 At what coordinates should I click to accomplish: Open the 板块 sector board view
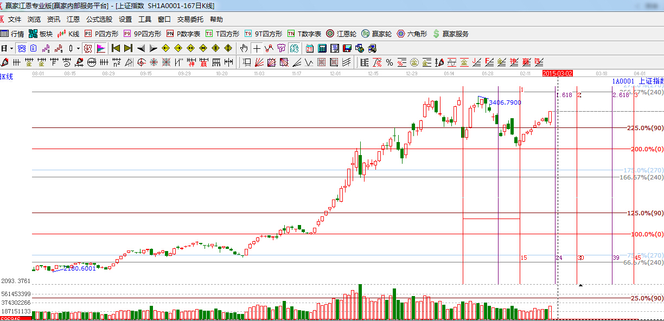pyautogui.click(x=46, y=34)
